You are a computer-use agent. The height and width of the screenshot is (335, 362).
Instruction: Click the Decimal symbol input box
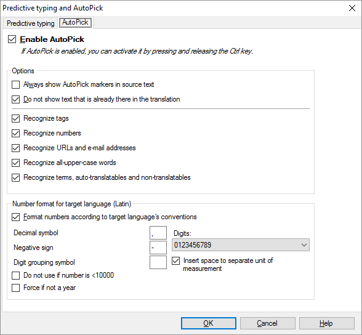click(x=158, y=233)
